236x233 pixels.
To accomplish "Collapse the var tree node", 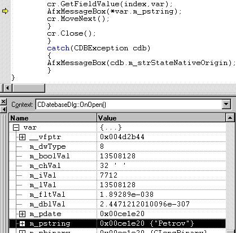I will pyautogui.click(x=16, y=128).
